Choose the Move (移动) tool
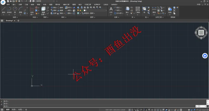Viewport: 209px width, 111px height. (54, 8)
